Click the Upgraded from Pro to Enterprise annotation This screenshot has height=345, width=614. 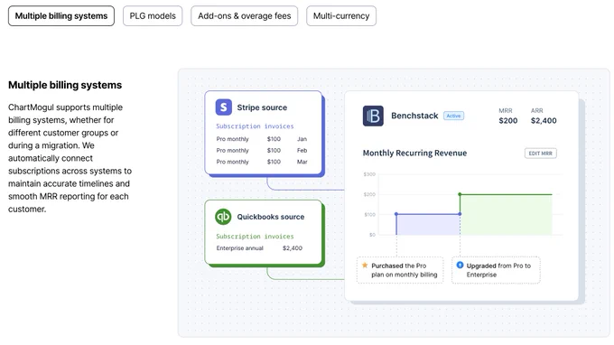click(x=496, y=270)
